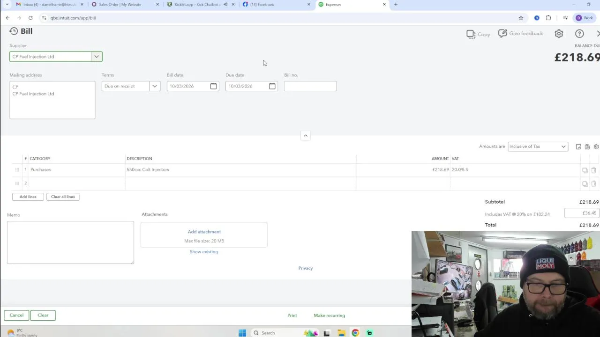Open Windows Start menu
Image resolution: width=600 pixels, height=337 pixels.
point(242,333)
